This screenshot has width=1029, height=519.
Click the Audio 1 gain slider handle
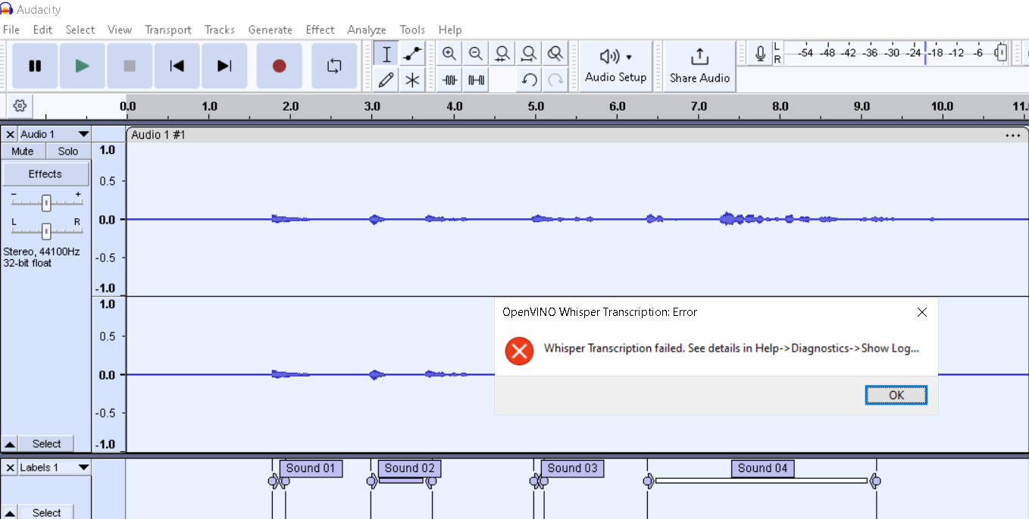coord(46,203)
